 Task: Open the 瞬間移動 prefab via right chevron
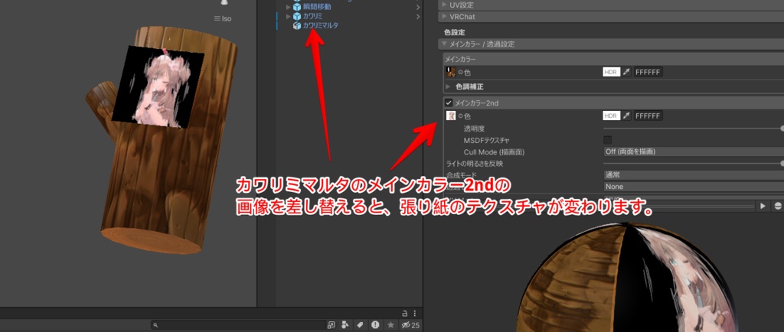[x=418, y=7]
